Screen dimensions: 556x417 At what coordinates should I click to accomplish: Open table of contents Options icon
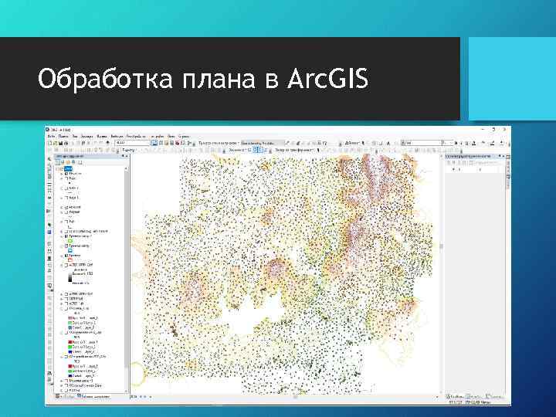coord(80,162)
